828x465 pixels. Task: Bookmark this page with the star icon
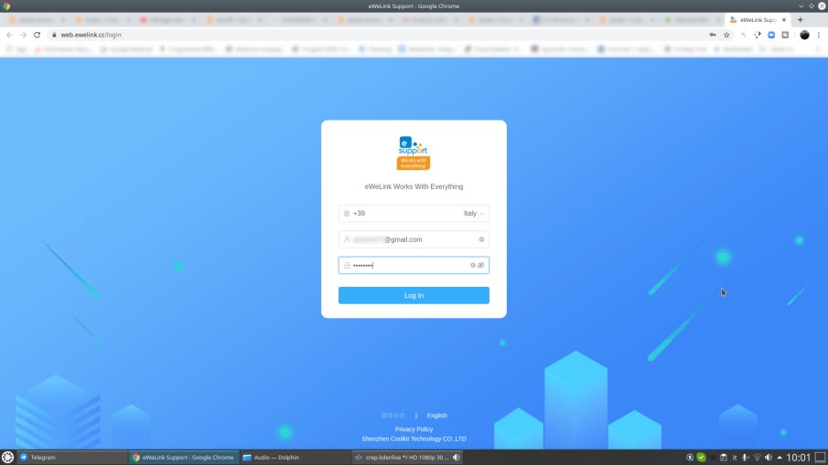tap(726, 35)
